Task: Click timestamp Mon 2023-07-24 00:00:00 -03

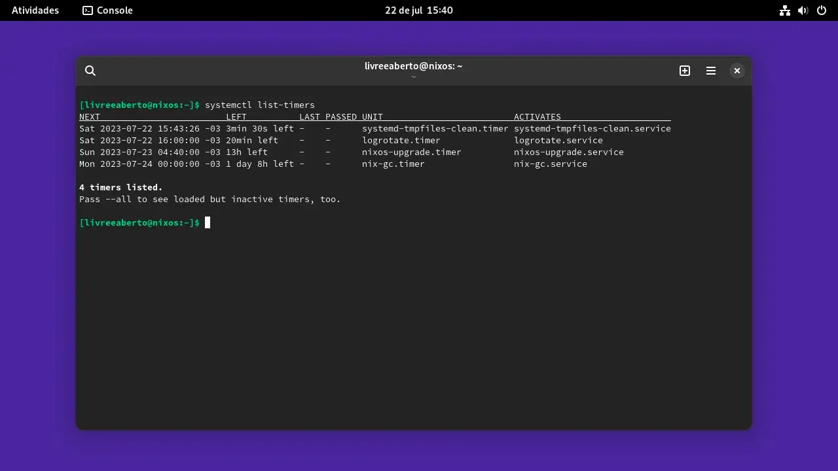Action: click(150, 164)
